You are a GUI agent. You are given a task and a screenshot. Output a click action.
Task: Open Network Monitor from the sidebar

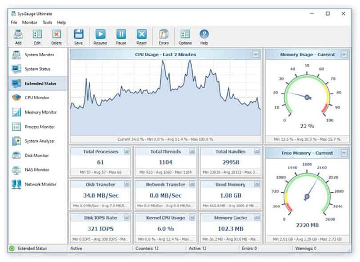click(x=38, y=184)
